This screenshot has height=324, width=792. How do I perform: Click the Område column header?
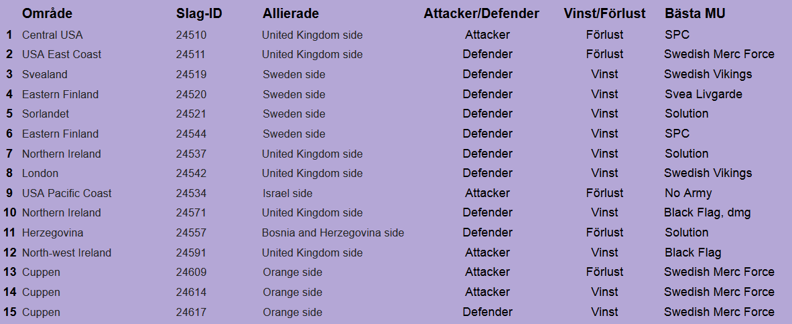(x=47, y=13)
